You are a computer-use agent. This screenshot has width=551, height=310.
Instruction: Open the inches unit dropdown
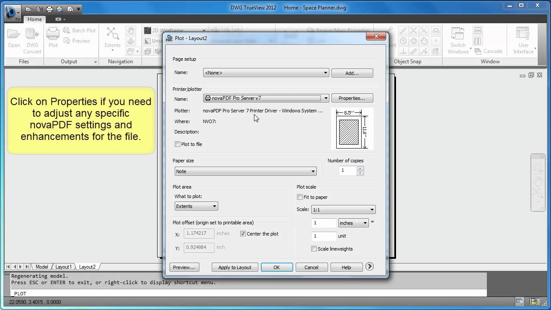(x=353, y=223)
